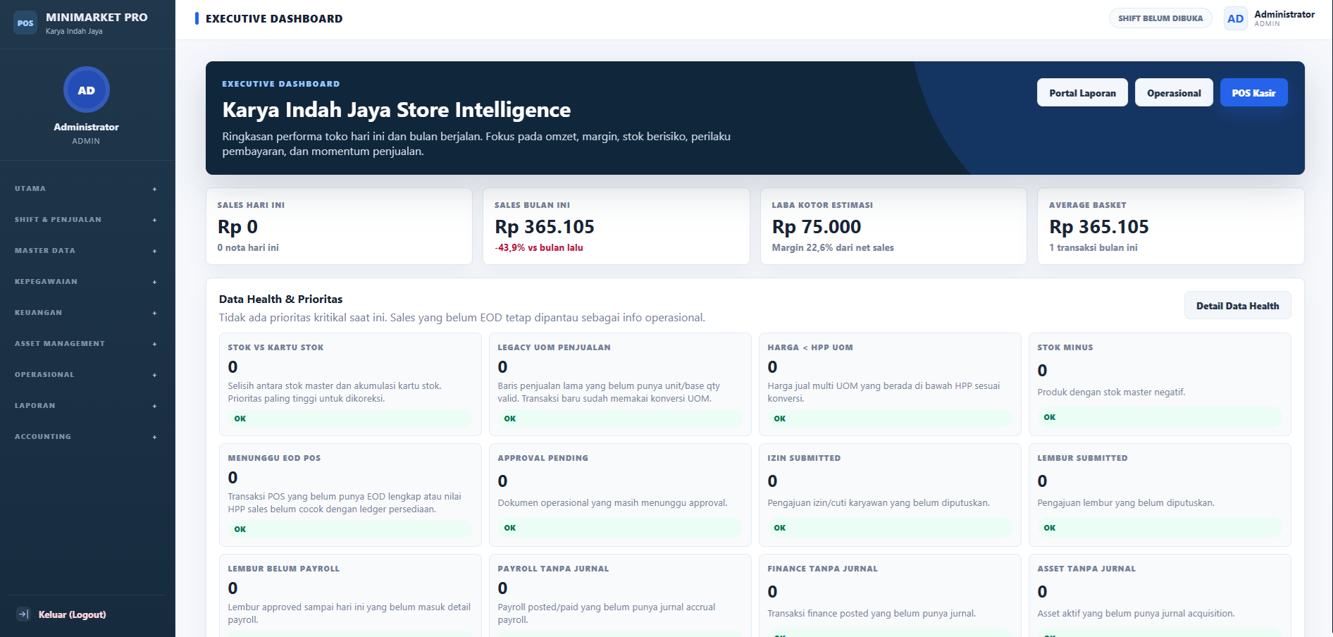Expand the KEUANGAN section
The image size is (1333, 637).
click(x=86, y=313)
